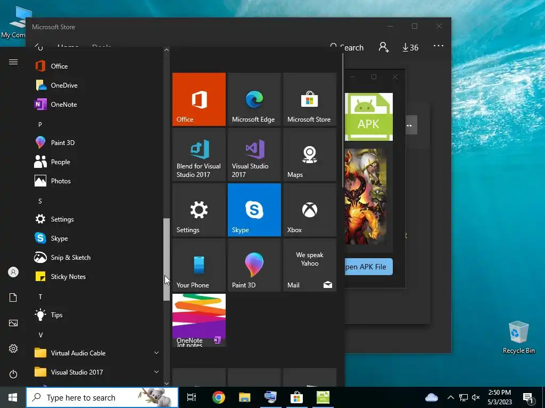Expand the Start menu hamburger
The height and width of the screenshot is (408, 545).
click(13, 62)
